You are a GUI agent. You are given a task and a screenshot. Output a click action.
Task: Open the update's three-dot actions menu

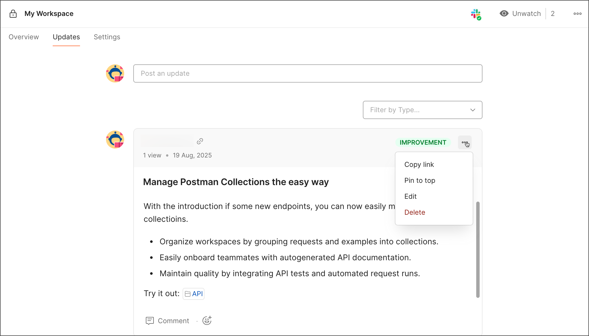465,142
